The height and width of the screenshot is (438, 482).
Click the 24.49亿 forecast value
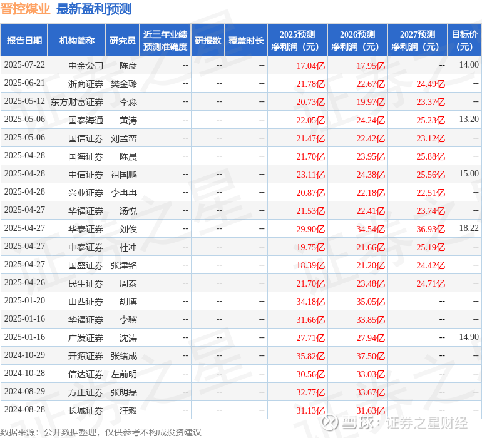[x=431, y=84]
